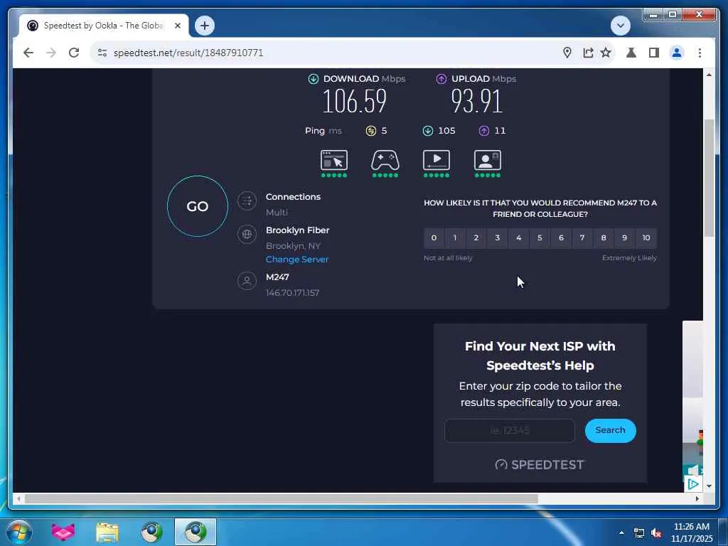Image resolution: width=728 pixels, height=546 pixels.
Task: Select rating 10 for recommending M247
Action: click(x=646, y=237)
